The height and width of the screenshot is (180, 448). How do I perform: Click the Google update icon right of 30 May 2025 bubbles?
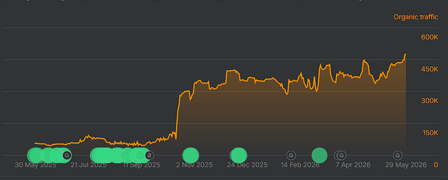pyautogui.click(x=67, y=155)
